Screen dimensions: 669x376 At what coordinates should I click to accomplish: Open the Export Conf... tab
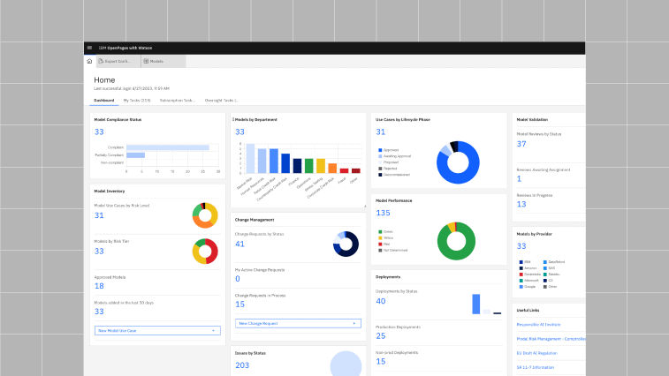(118, 61)
